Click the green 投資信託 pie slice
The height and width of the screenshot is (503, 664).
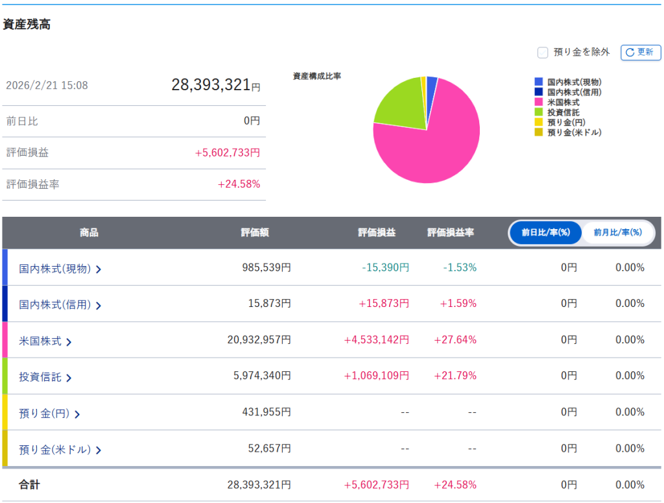pos(399,103)
